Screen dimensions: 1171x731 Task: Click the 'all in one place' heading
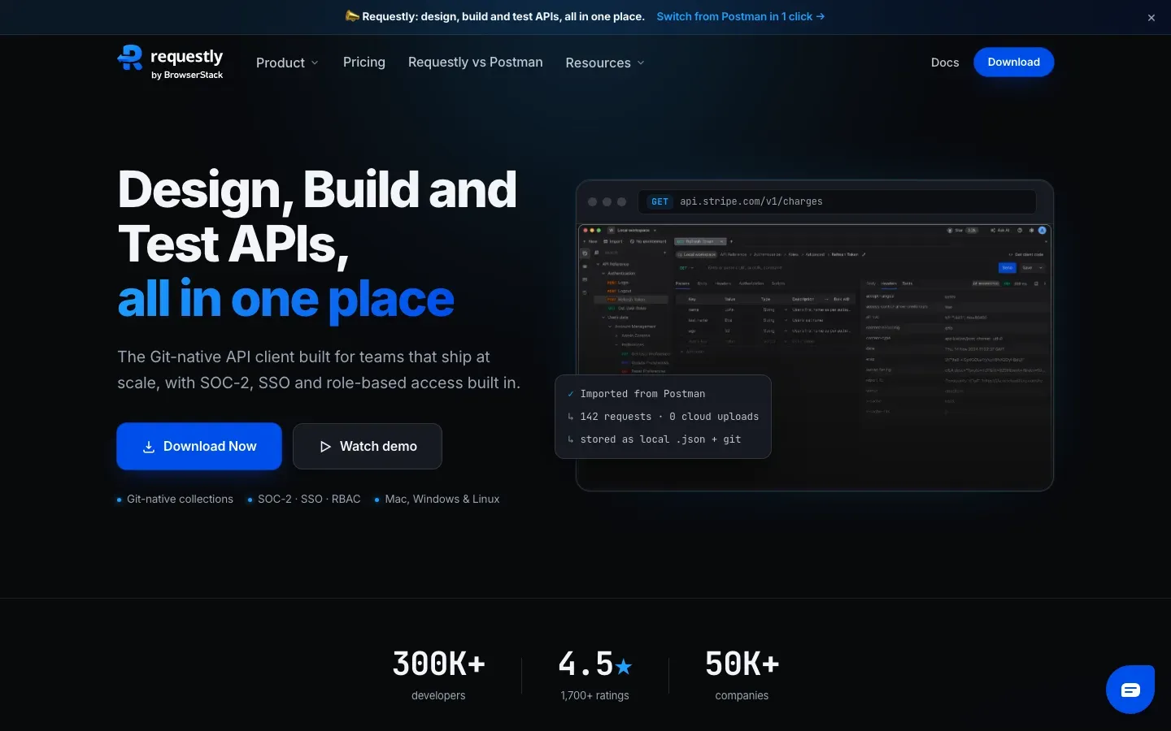pos(286,299)
